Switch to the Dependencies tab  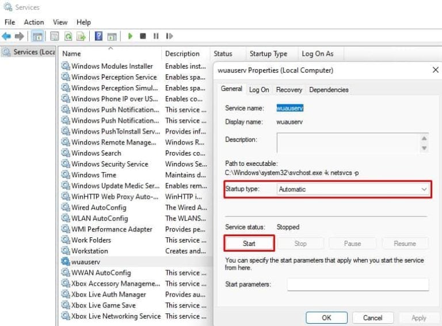(x=329, y=90)
